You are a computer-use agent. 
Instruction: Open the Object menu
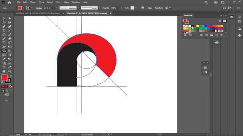coord(33,2)
